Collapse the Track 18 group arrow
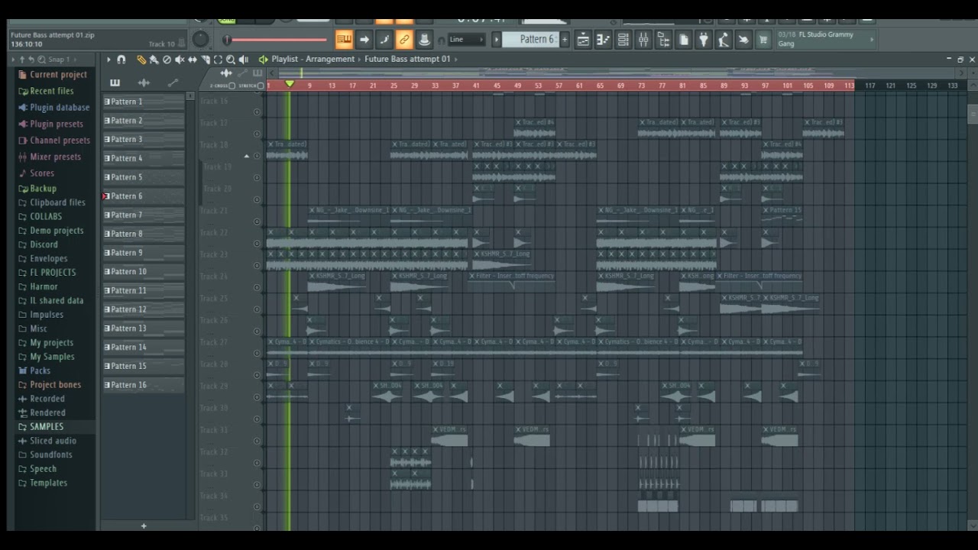Screen dimensions: 978x550 click(246, 157)
